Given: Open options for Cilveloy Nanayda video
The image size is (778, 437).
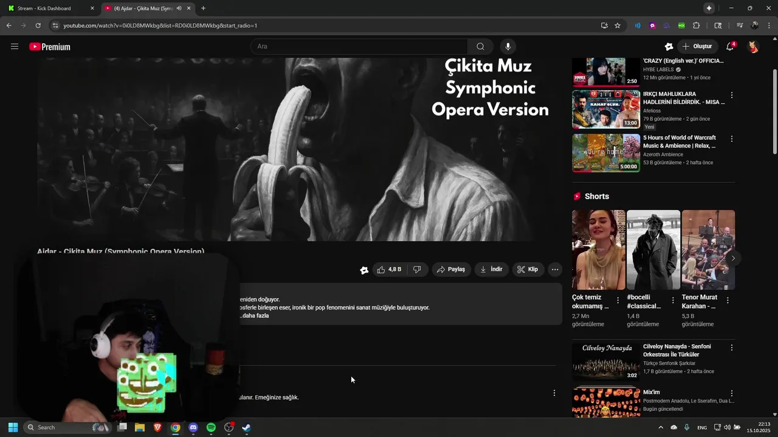Looking at the screenshot, I should pyautogui.click(x=732, y=348).
